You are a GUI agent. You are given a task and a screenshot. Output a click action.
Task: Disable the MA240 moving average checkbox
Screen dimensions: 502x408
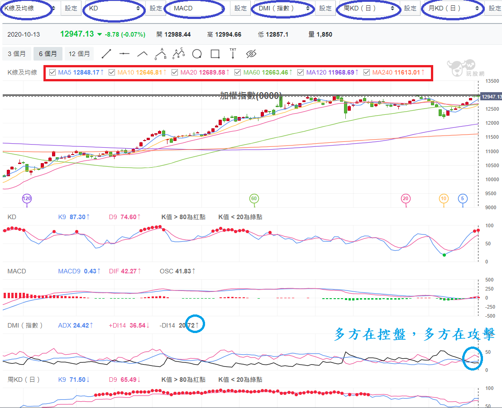pos(367,73)
